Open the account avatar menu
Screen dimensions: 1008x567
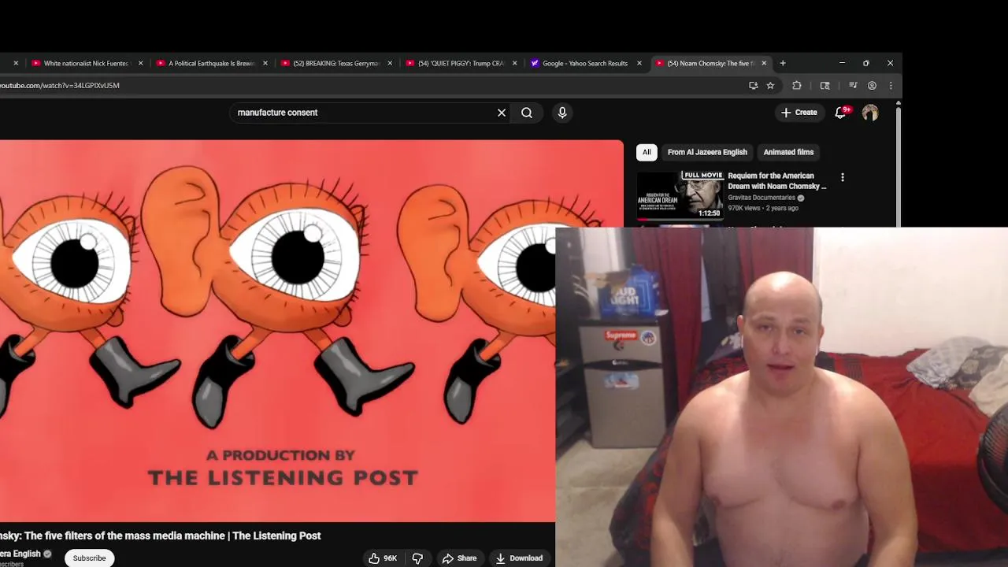[x=870, y=113]
